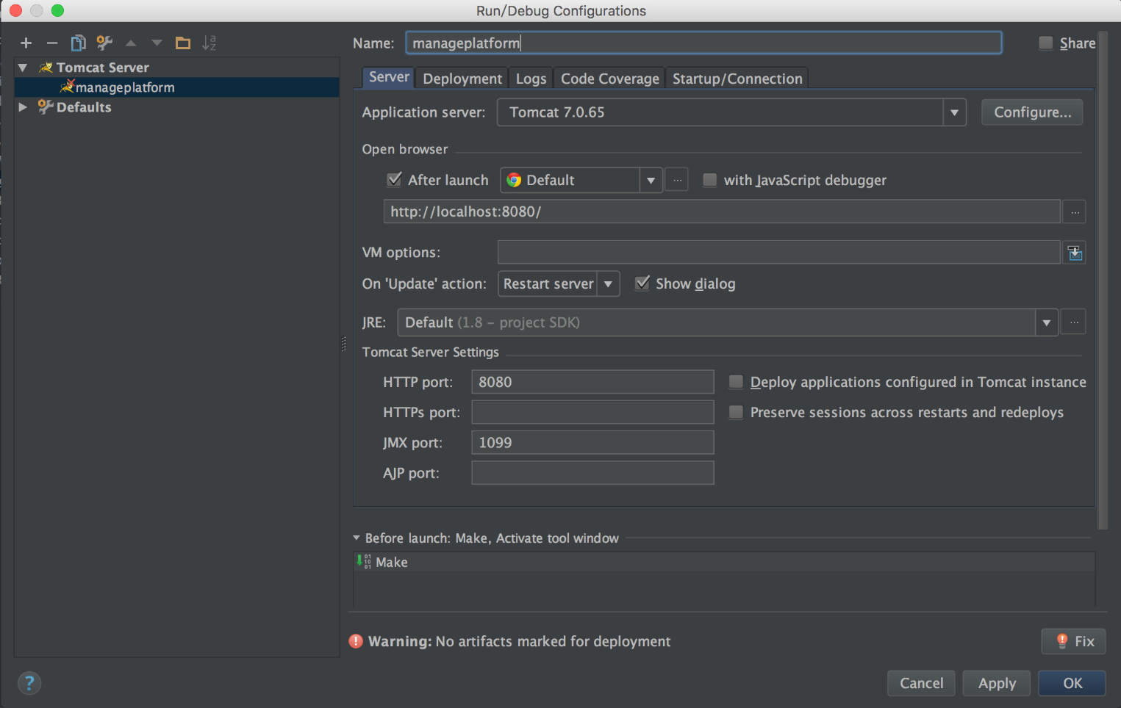Screen dimensions: 1121x708
Task: Toggle the Share checkbox
Action: pos(1045,43)
